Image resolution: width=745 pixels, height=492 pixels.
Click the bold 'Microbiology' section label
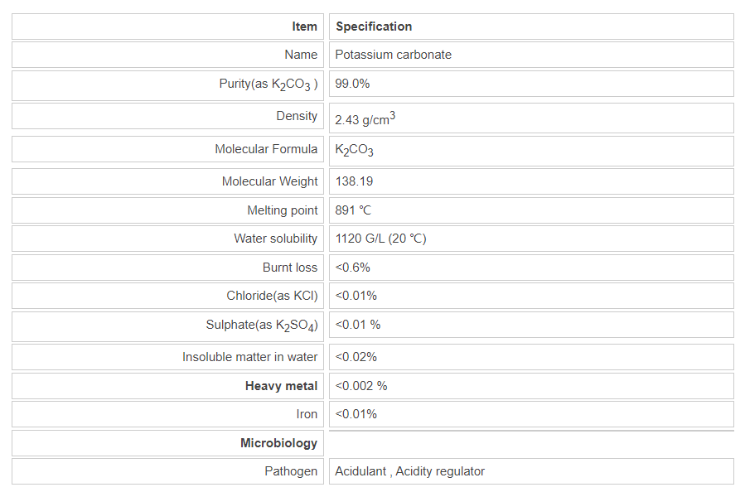[278, 443]
